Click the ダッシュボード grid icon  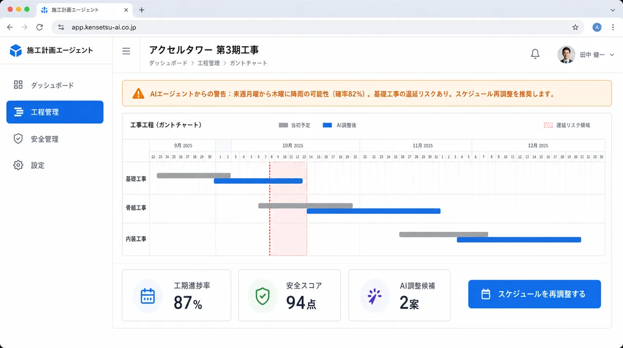point(18,85)
